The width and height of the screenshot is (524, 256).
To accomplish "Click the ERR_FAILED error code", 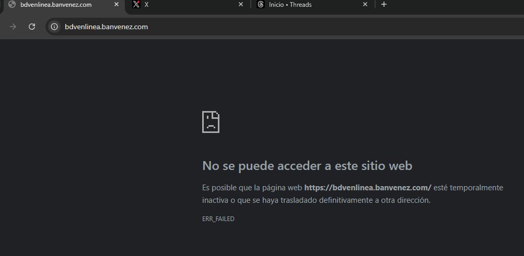I will click(218, 219).
